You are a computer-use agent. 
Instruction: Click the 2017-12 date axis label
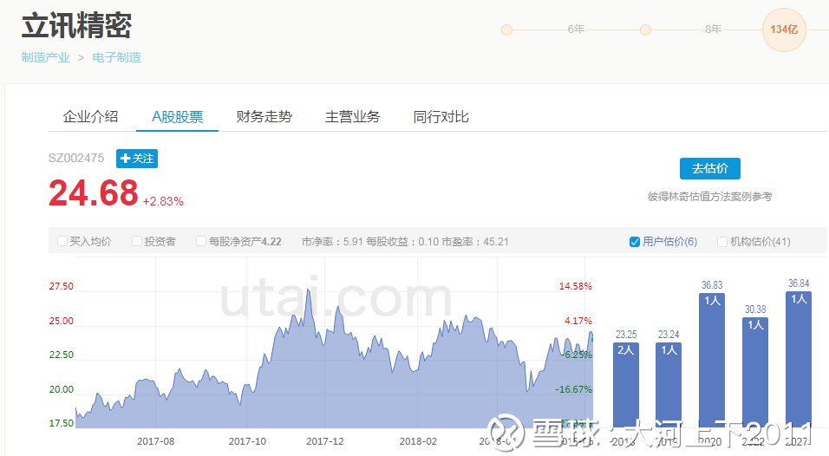[x=324, y=441]
